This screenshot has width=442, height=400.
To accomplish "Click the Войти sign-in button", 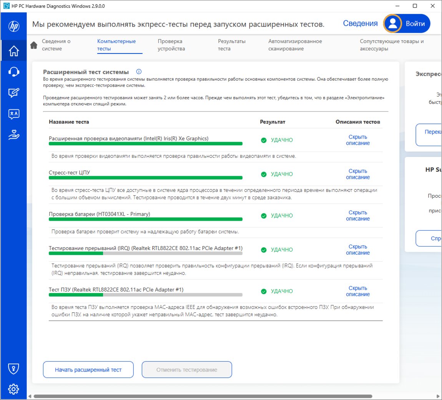I will tap(407, 23).
